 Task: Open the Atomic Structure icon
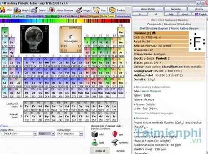52,10
